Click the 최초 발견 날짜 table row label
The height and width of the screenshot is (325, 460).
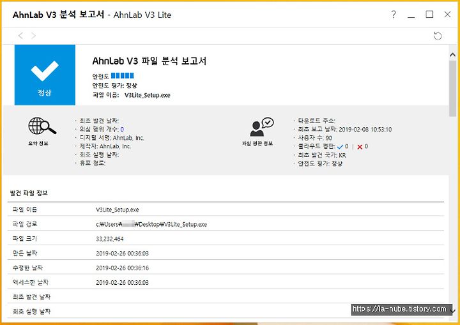click(x=31, y=297)
